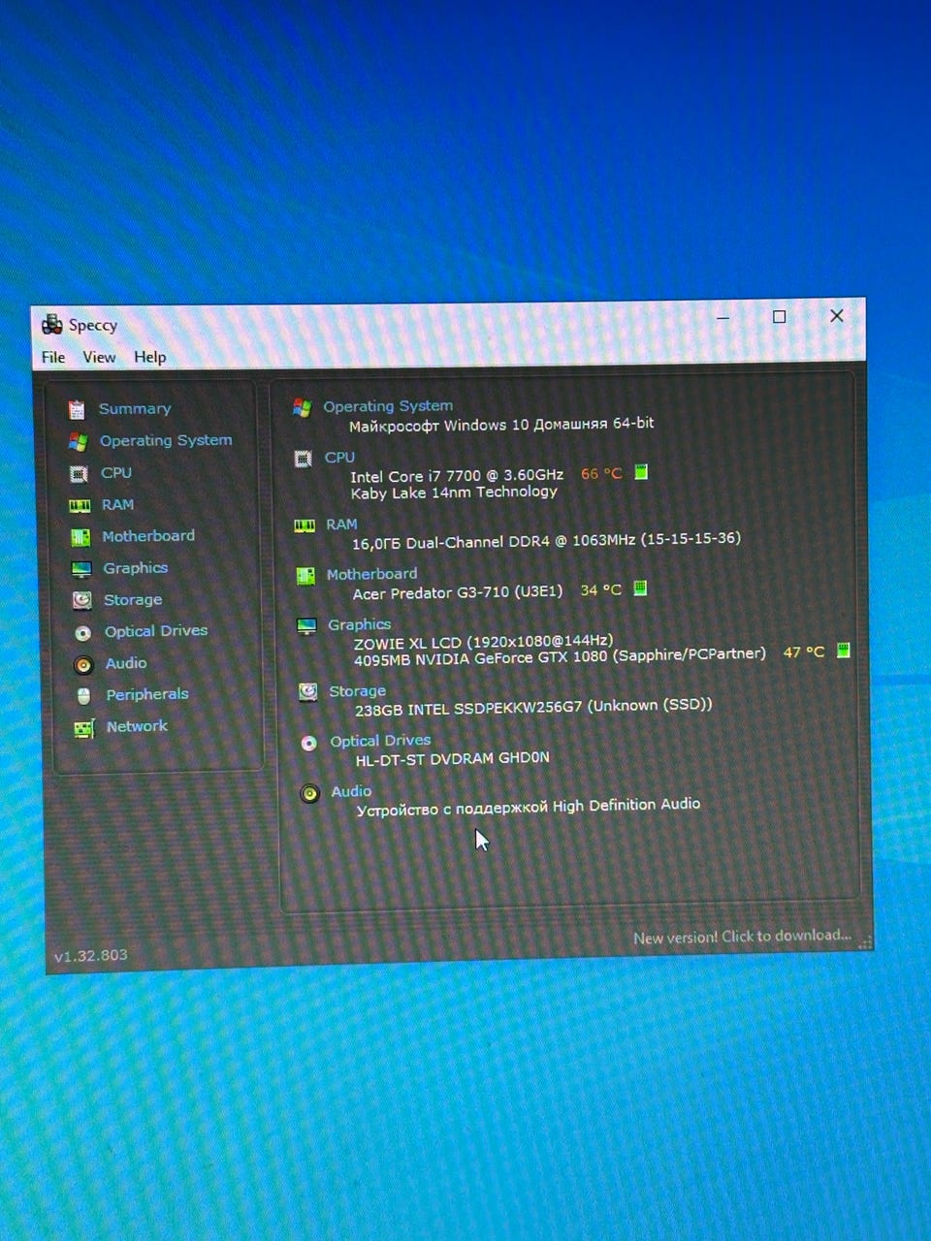Open the Audio section in sidebar
The width and height of the screenshot is (931, 1241).
(x=126, y=663)
